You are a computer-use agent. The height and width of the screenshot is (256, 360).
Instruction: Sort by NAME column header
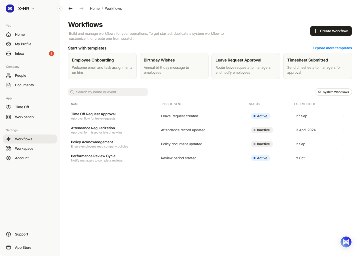(75, 104)
